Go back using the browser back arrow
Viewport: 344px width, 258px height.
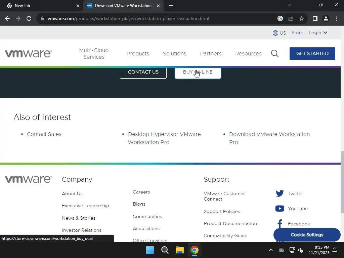pyautogui.click(x=7, y=19)
